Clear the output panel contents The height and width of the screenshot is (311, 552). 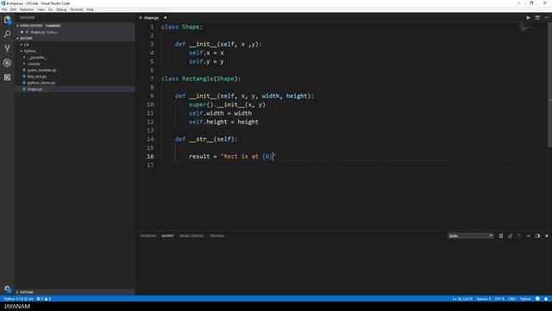(x=500, y=236)
